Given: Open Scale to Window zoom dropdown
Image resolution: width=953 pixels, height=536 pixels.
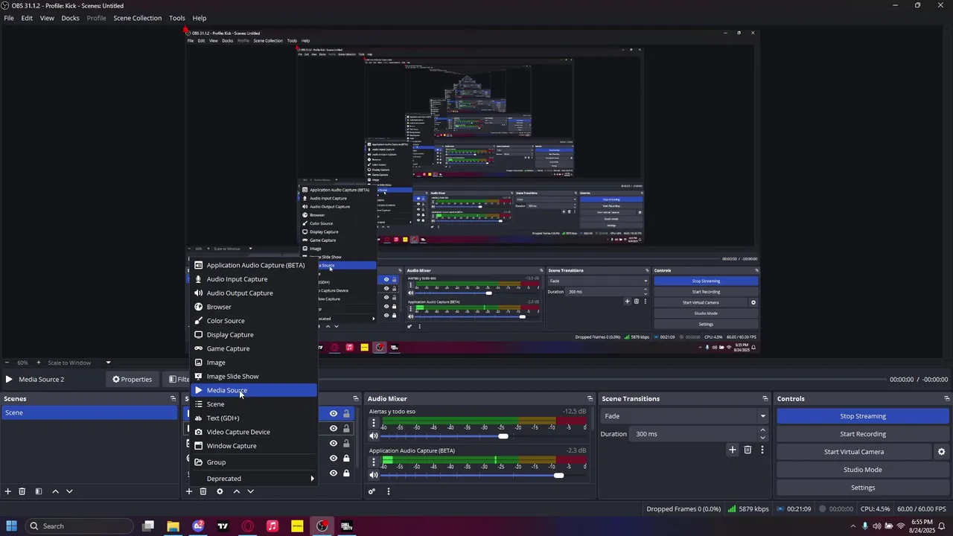Looking at the screenshot, I should (x=80, y=363).
